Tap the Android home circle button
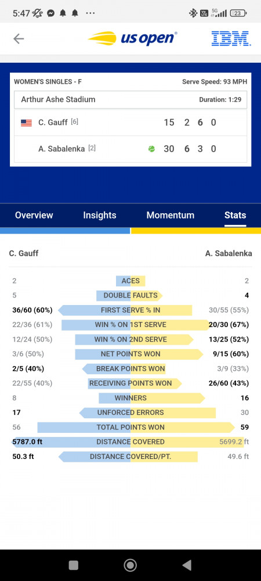 tap(130, 565)
